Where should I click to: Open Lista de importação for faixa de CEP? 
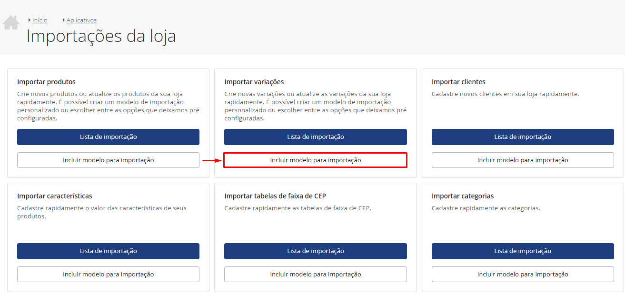point(316,251)
